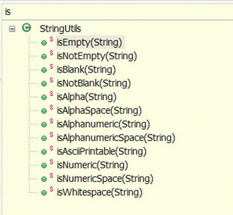The width and height of the screenshot is (233, 215).
Task: Select the StringUtils class label
Action: pyautogui.click(x=61, y=29)
